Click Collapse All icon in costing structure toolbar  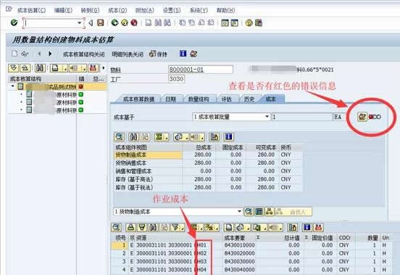[25, 68]
